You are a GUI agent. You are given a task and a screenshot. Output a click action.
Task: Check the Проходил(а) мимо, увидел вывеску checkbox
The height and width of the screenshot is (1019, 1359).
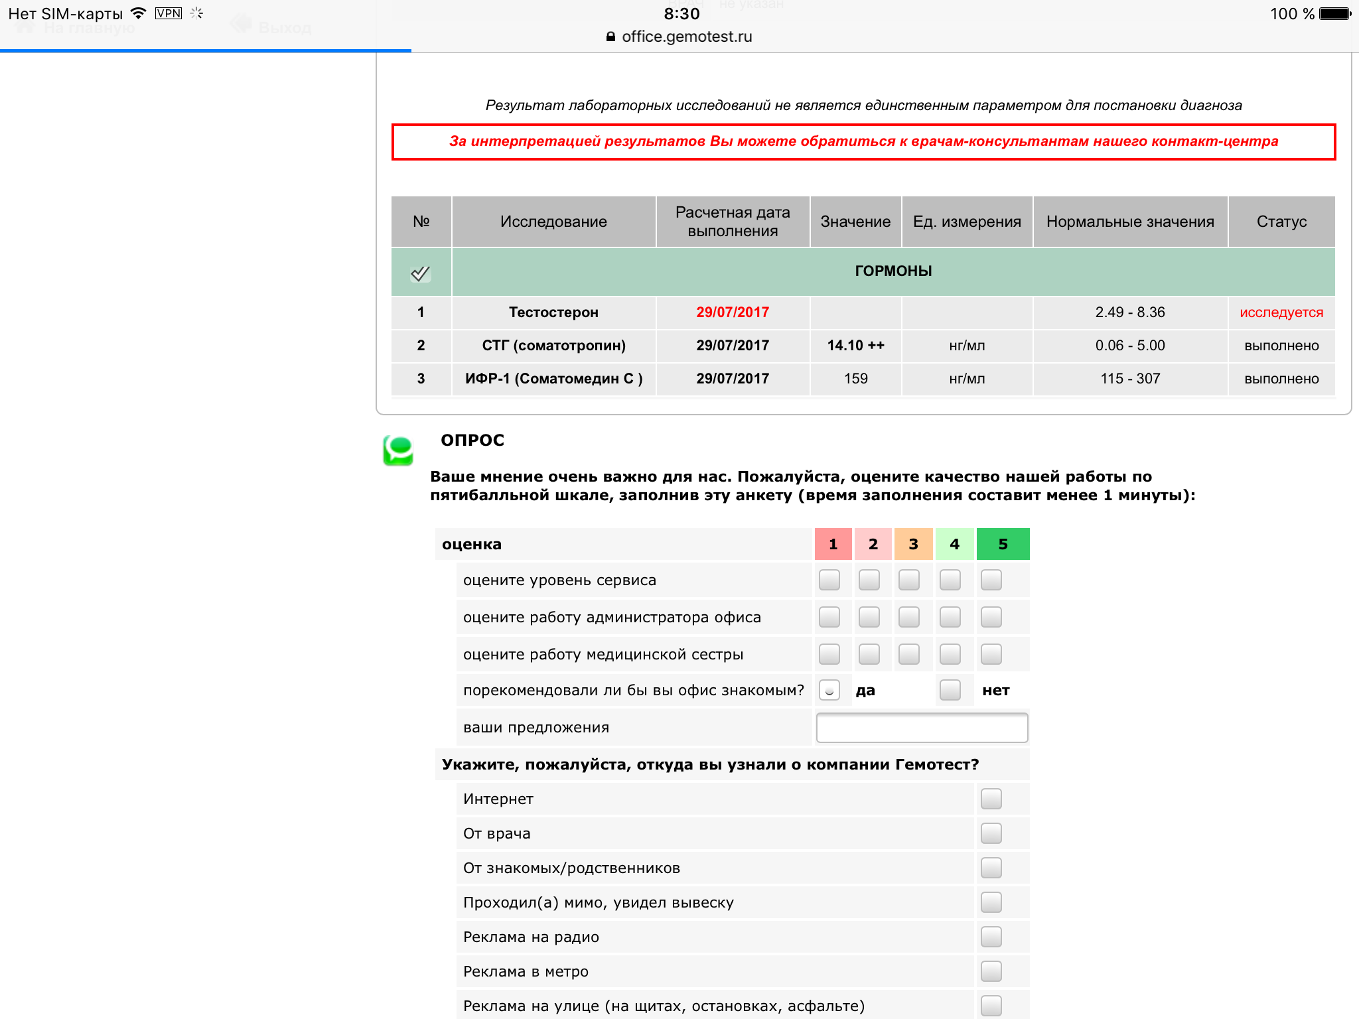coord(991,902)
